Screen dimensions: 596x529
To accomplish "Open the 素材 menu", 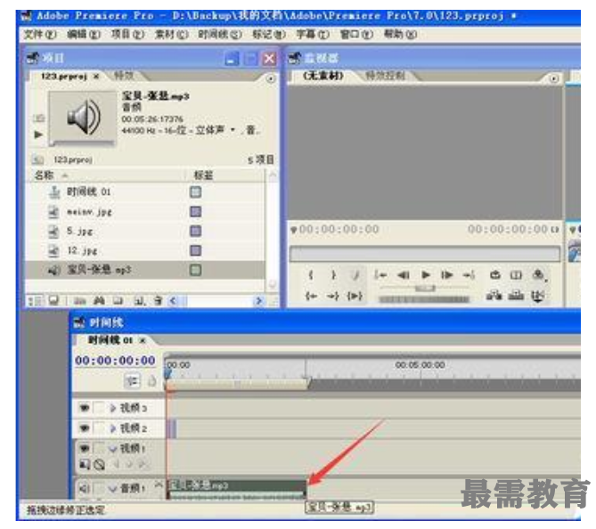I will 171,34.
